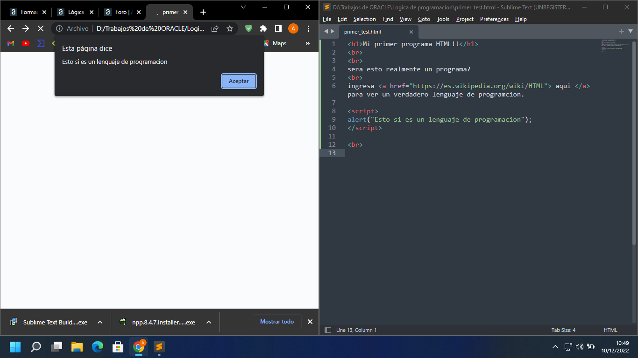Open the Chrome extensions puzzle icon

point(263,28)
